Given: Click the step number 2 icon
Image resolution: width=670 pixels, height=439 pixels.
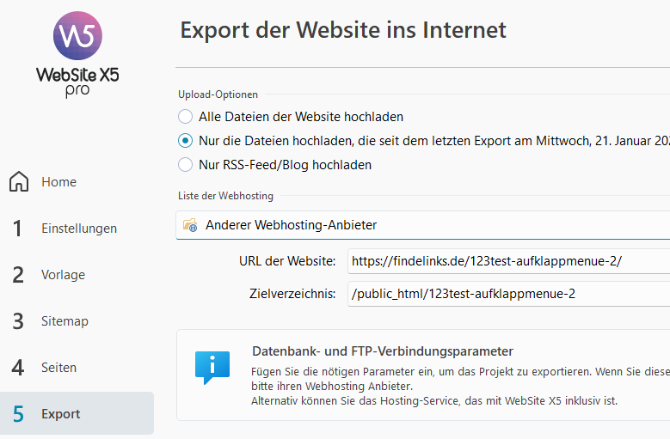Looking at the screenshot, I should point(18,275).
